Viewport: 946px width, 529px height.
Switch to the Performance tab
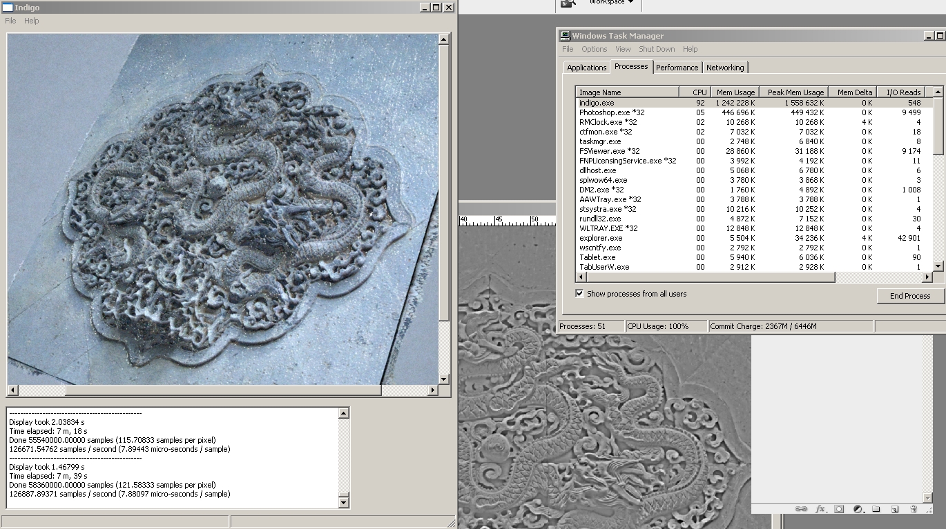(677, 68)
